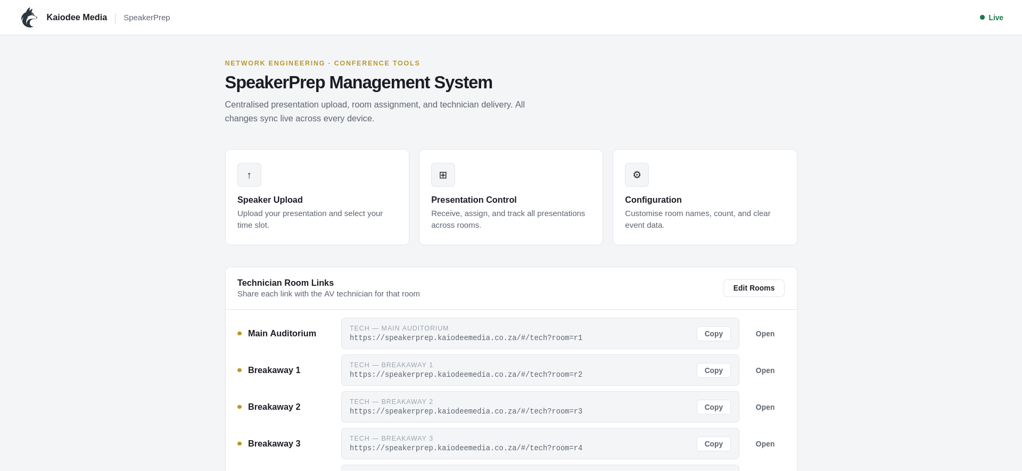
Task: Select the Main Auditorium room name
Action: point(282,334)
